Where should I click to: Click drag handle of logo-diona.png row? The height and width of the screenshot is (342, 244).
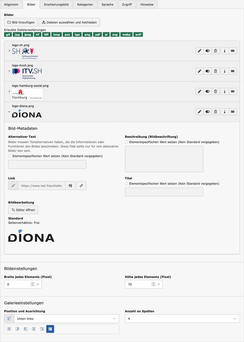click(x=233, y=112)
